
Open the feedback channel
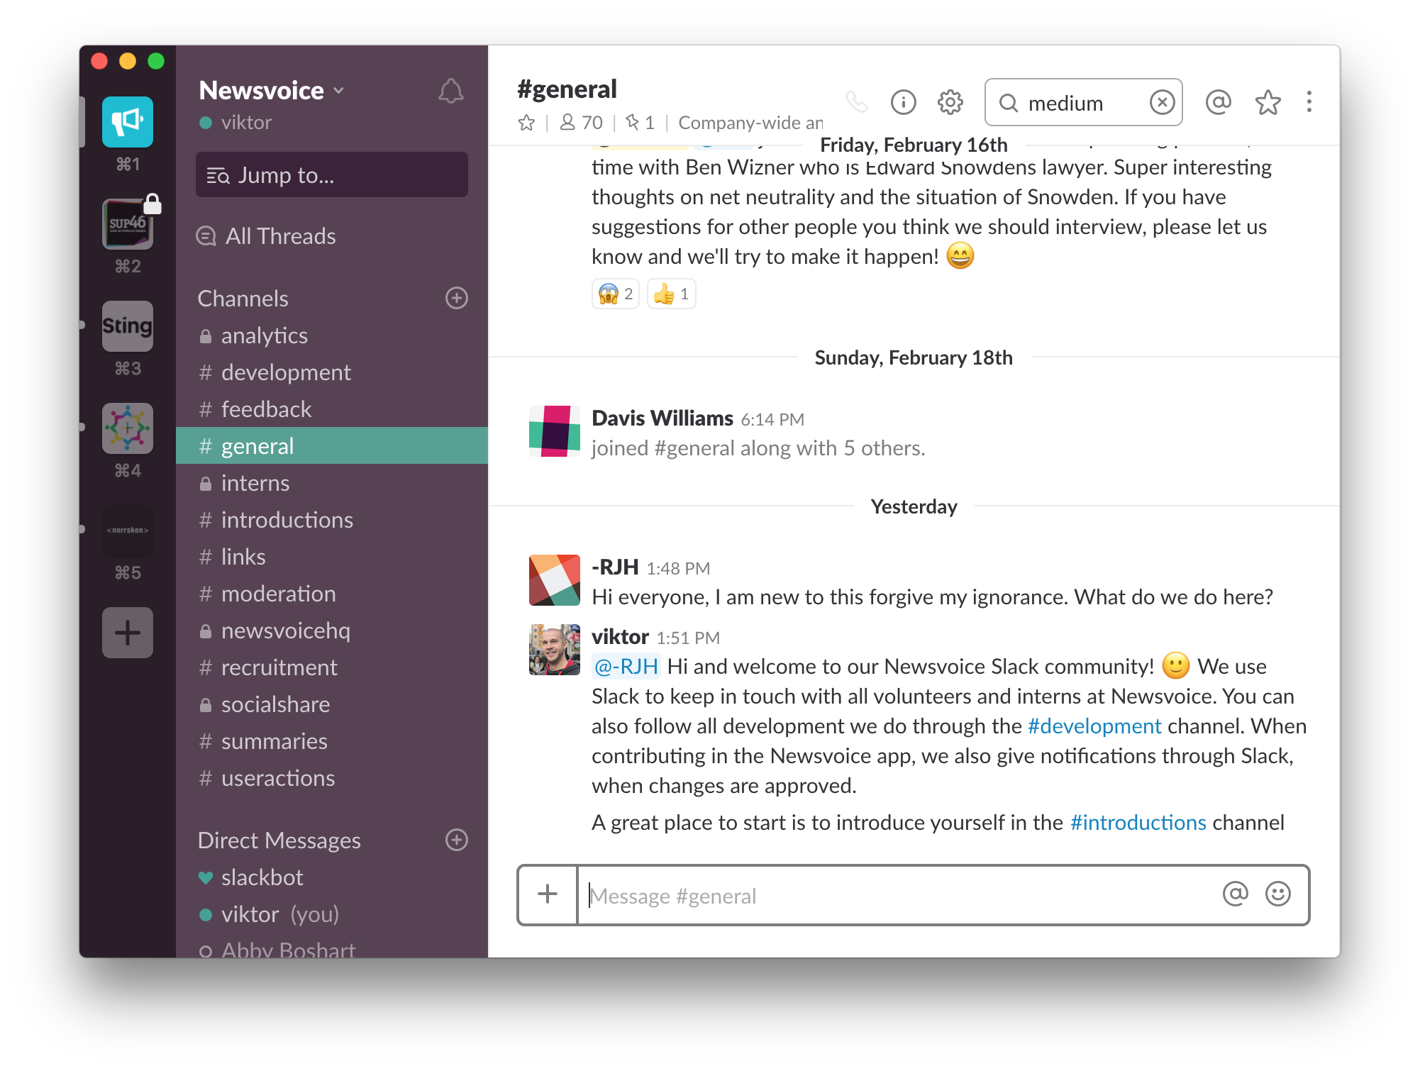[332, 409]
